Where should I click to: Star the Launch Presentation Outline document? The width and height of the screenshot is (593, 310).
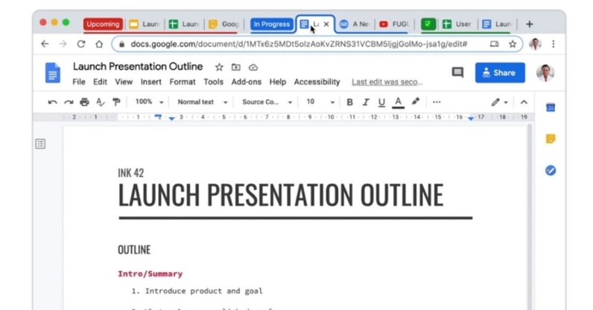(x=219, y=67)
